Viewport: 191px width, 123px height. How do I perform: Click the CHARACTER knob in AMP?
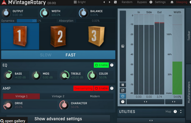tap(64, 105)
